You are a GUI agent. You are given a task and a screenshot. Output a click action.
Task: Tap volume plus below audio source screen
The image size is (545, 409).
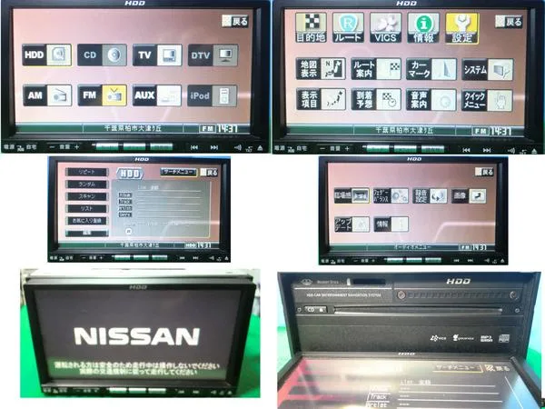coord(77,147)
